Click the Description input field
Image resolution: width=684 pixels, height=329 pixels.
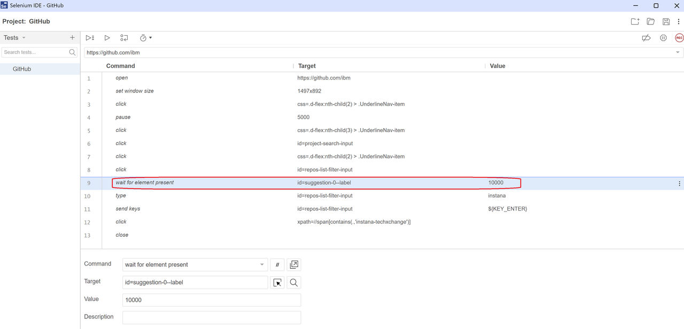212,318
